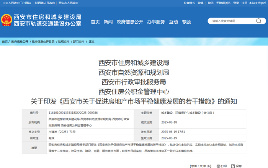This screenshot has height=168, width=268.
Task: Click the printer icon
Action: point(219,166)
